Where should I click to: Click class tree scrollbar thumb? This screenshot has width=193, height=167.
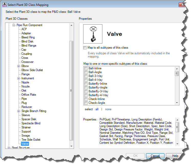coord(71,91)
